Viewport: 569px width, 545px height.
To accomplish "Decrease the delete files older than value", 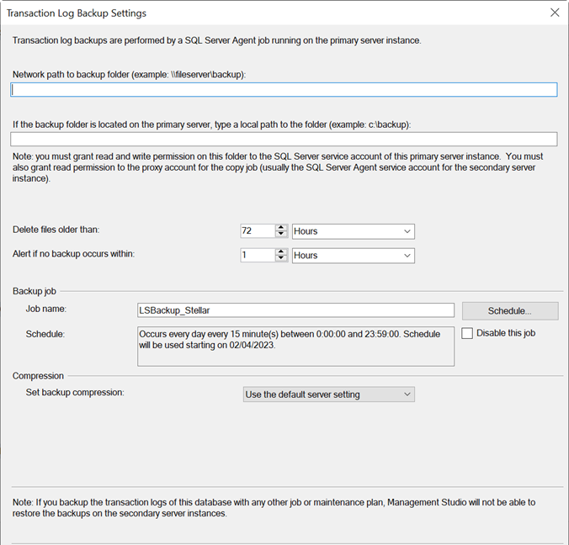I will [281, 235].
